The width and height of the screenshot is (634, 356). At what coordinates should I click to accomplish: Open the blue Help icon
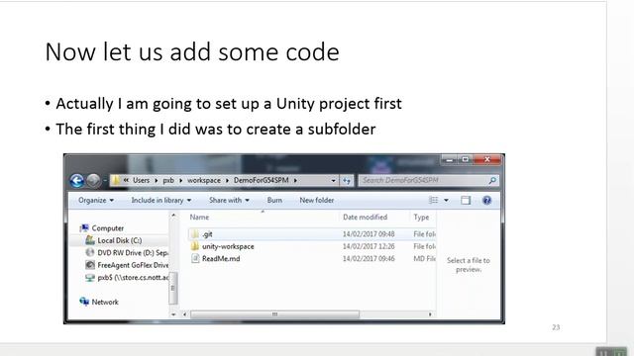coord(486,200)
